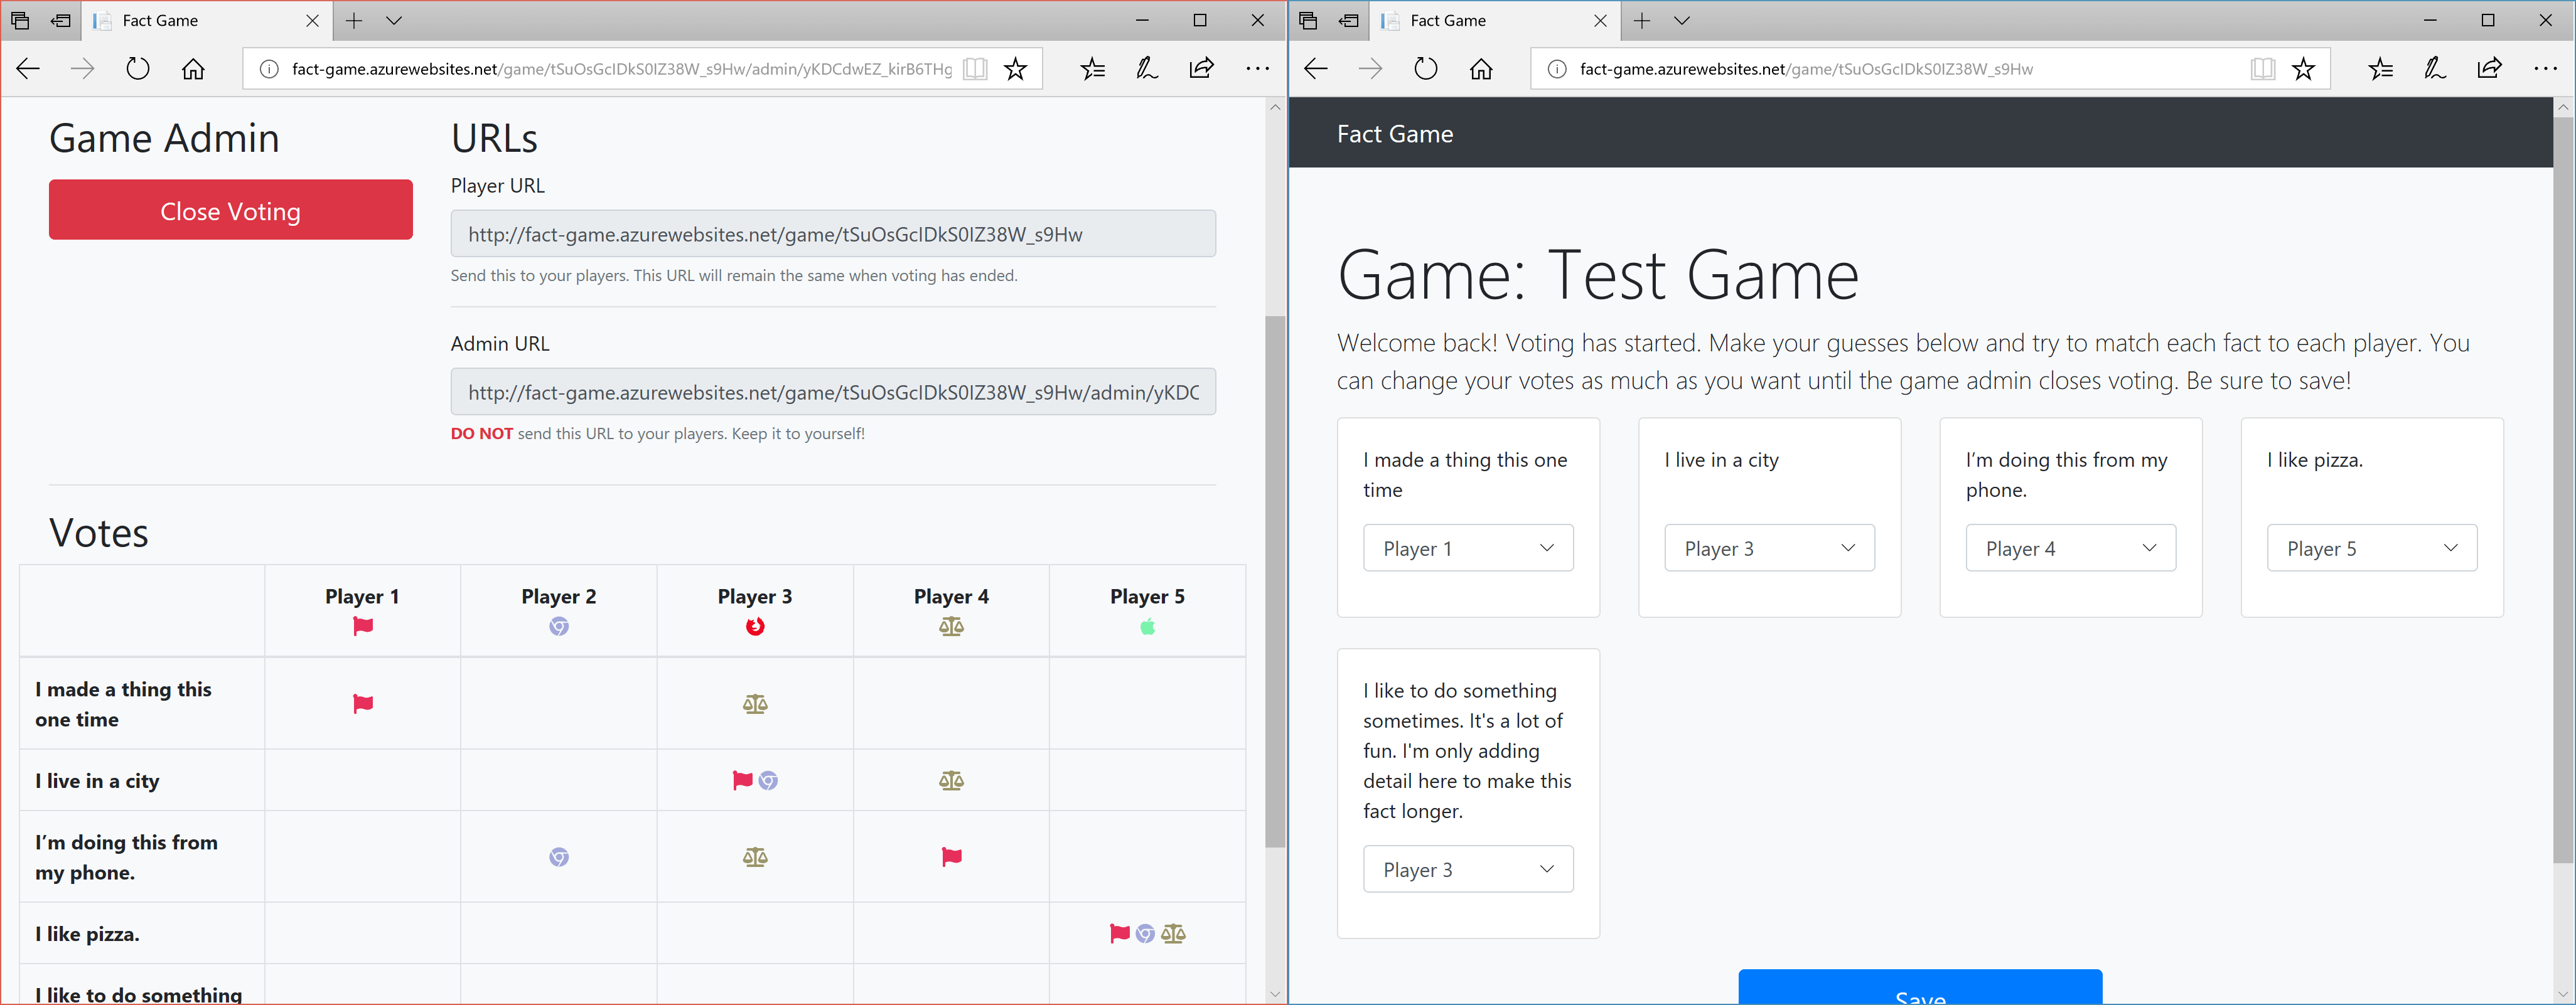Open the 'I made a thing this one time' player dropdown
This screenshot has height=1005, width=2576.
click(1467, 548)
